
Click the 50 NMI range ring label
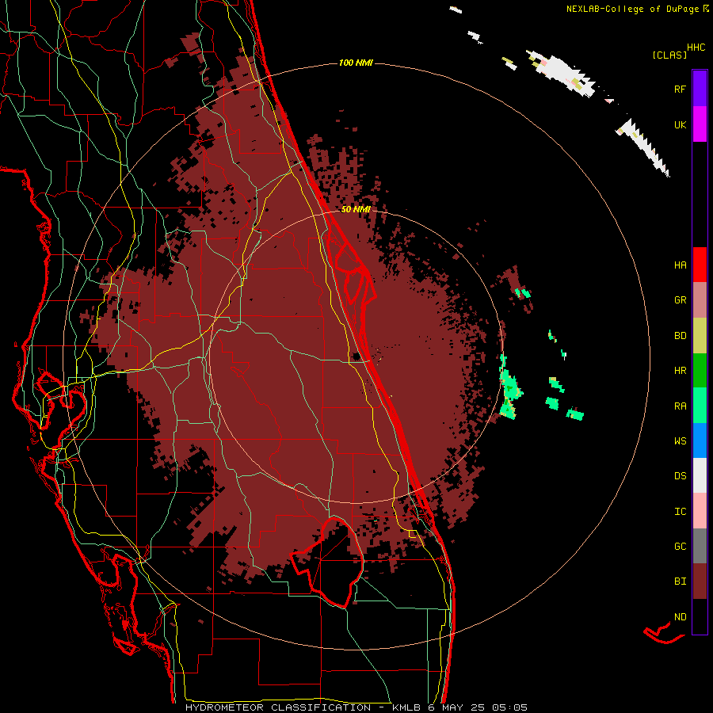pos(356,209)
